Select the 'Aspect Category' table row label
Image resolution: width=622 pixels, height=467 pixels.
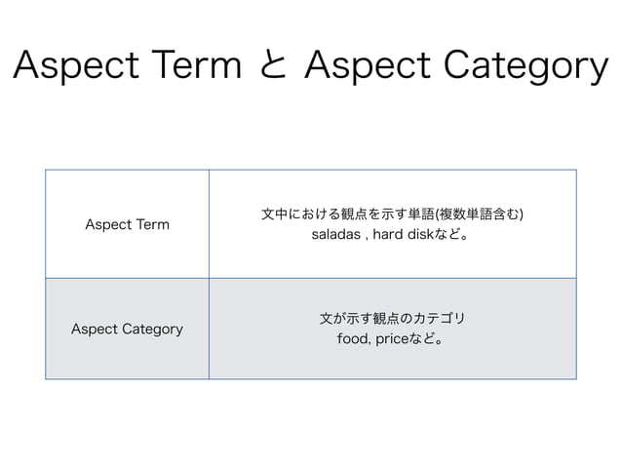coord(128,329)
